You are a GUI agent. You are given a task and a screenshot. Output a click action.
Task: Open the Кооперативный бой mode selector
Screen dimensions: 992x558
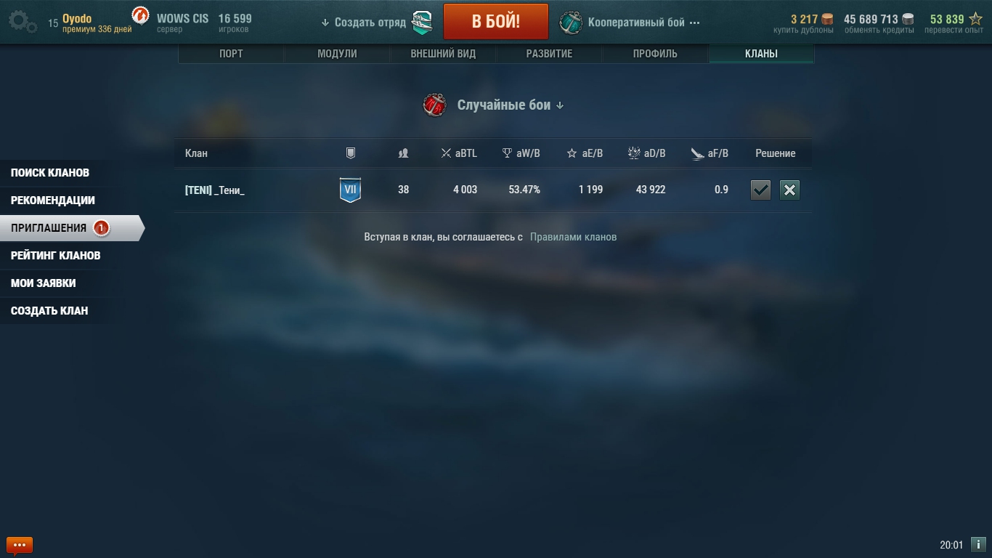(630, 23)
